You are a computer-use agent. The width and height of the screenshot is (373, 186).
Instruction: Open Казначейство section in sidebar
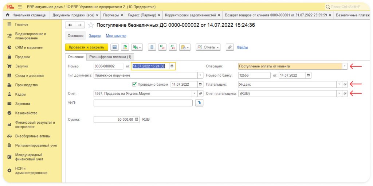tap(26, 113)
